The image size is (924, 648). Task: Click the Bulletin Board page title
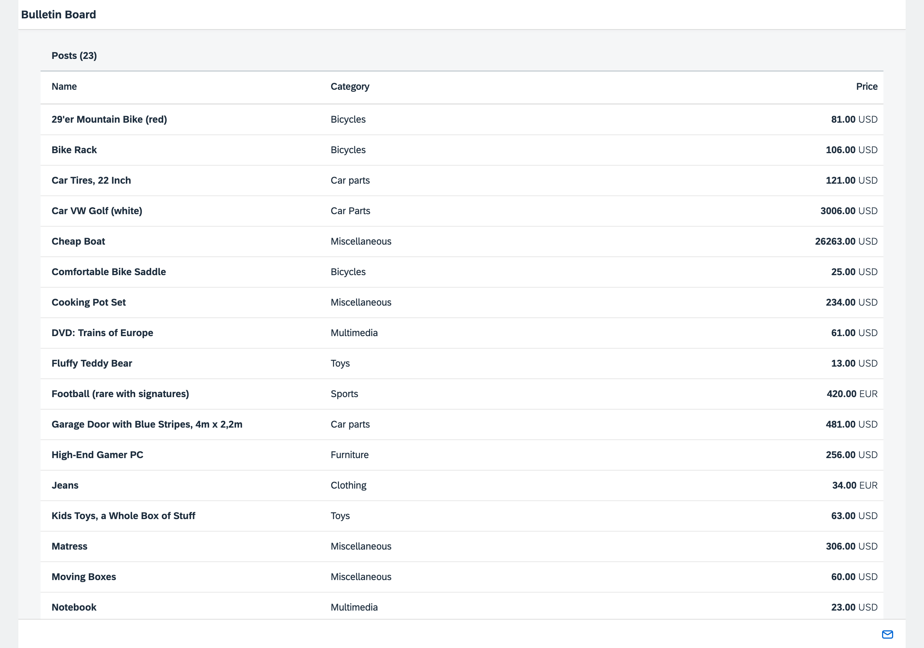pos(58,15)
